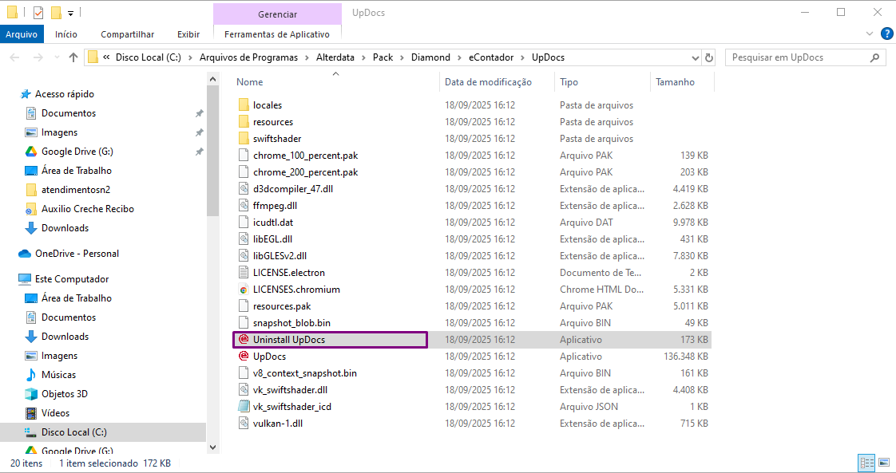Image resolution: width=896 pixels, height=473 pixels.
Task: Open the address bar history dropdown
Action: pos(696,57)
